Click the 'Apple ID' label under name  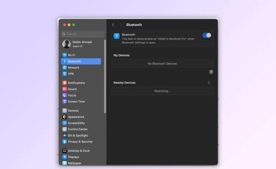[77, 46]
